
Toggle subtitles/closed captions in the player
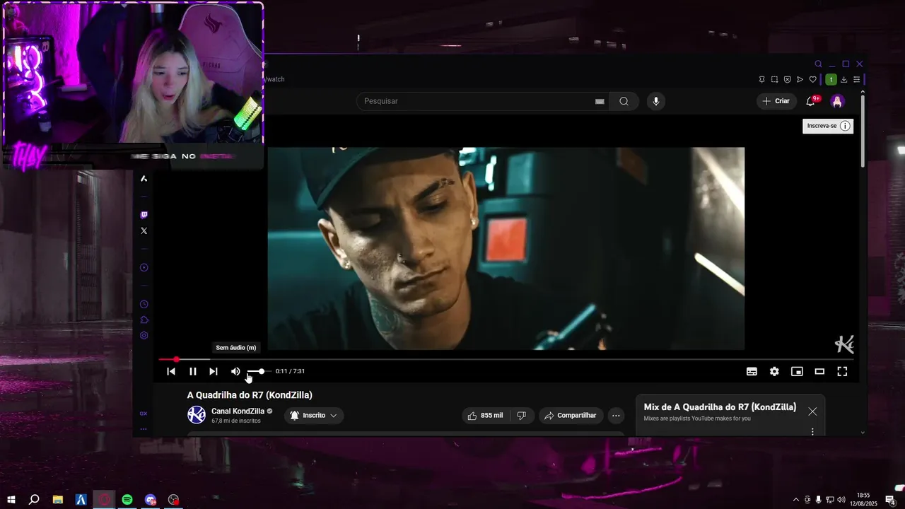(752, 371)
